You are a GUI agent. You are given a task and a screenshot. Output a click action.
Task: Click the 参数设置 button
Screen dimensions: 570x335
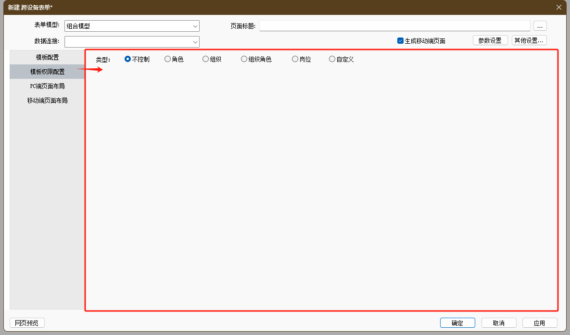[490, 40]
